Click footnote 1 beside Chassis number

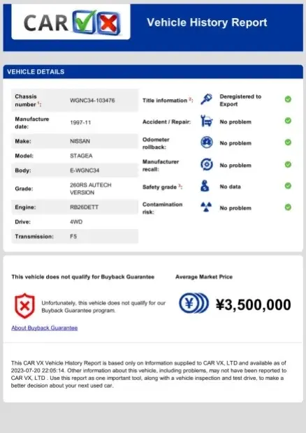[38, 103]
